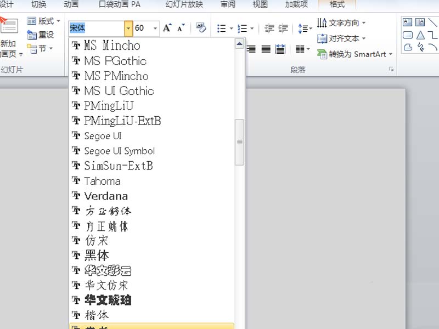439x329 pixels.
Task: Switch to the 幻灯片放映 tab
Action: (x=183, y=4)
